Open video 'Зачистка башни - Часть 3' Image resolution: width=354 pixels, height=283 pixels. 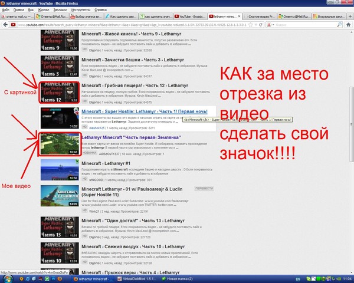(133, 60)
